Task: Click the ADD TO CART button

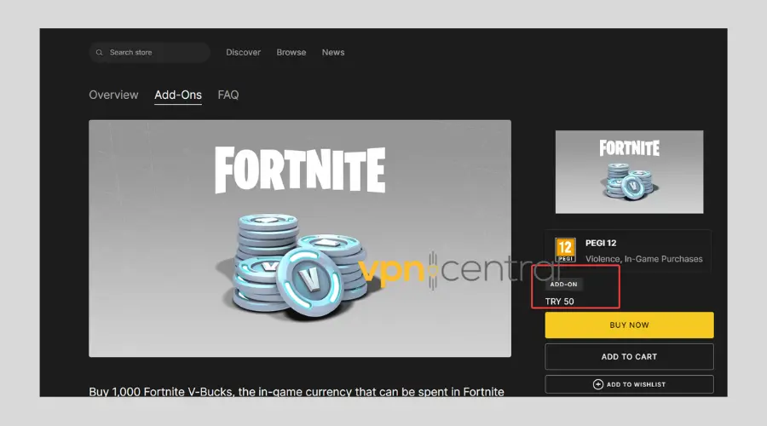Action: 629,356
